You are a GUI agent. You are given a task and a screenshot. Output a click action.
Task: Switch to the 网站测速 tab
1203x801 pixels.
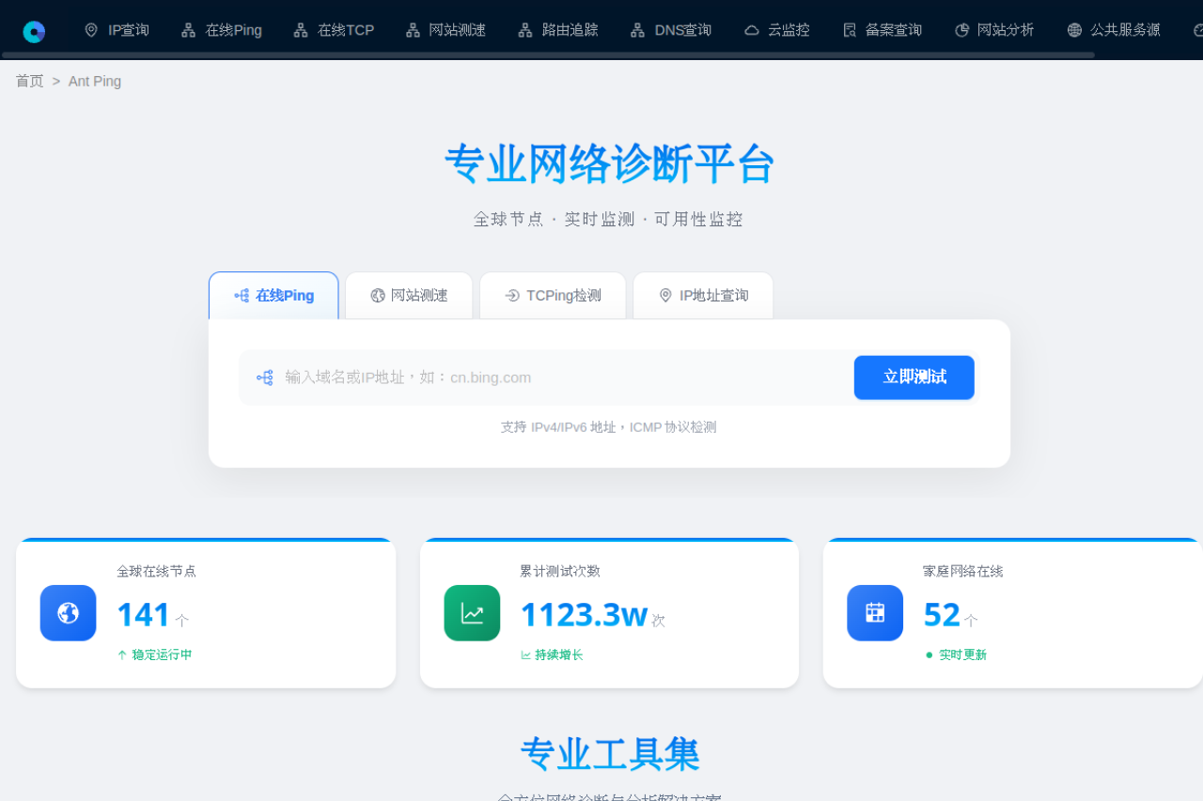409,296
